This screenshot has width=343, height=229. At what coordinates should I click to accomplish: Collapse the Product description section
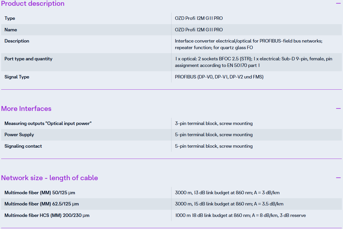point(338,3)
